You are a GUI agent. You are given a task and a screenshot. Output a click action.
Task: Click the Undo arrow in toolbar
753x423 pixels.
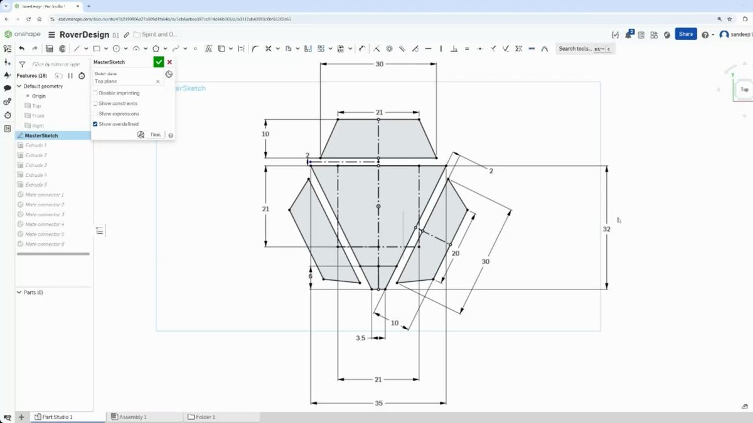(x=21, y=49)
